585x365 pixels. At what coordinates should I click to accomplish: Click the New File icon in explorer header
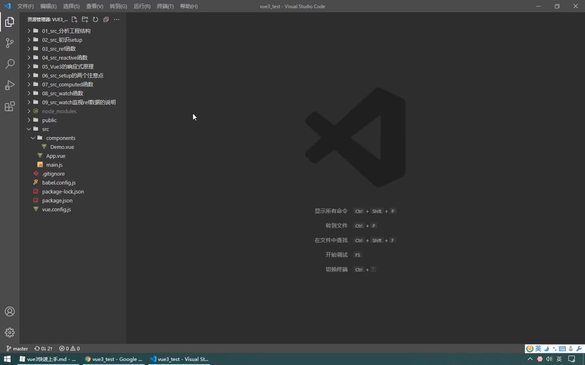[74, 19]
